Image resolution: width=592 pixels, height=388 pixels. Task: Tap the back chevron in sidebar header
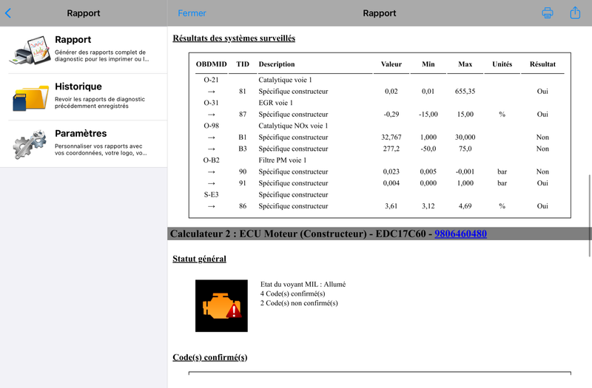click(x=8, y=13)
